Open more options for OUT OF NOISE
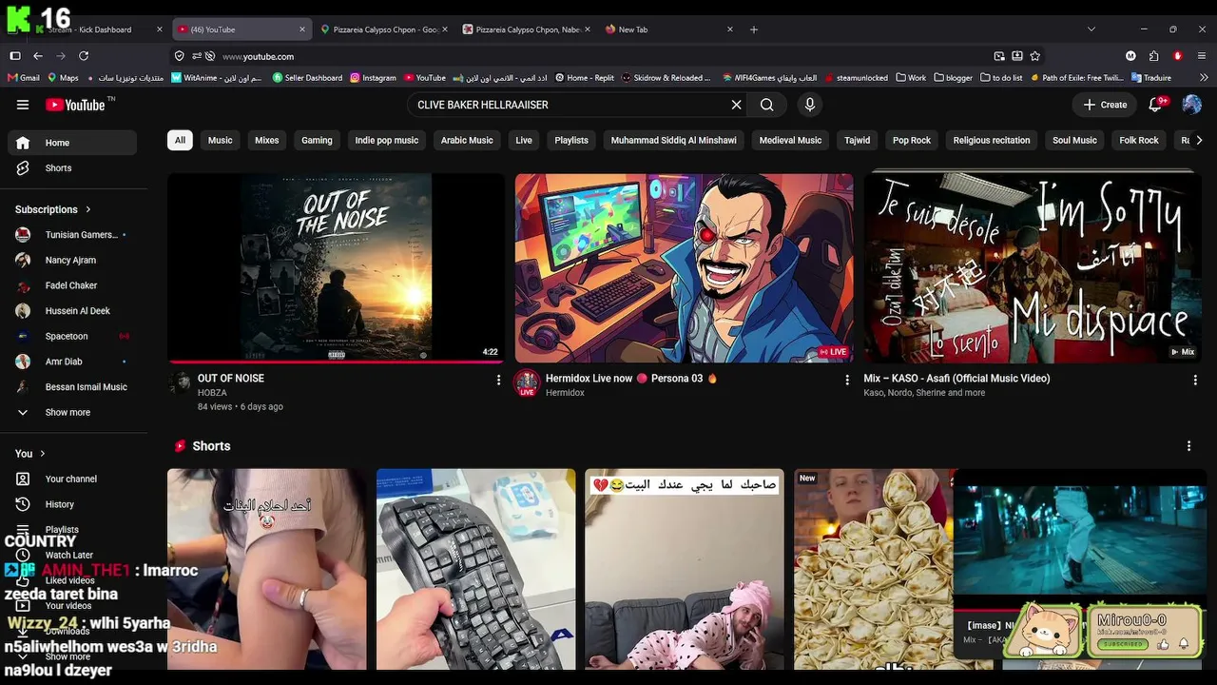 pyautogui.click(x=498, y=380)
